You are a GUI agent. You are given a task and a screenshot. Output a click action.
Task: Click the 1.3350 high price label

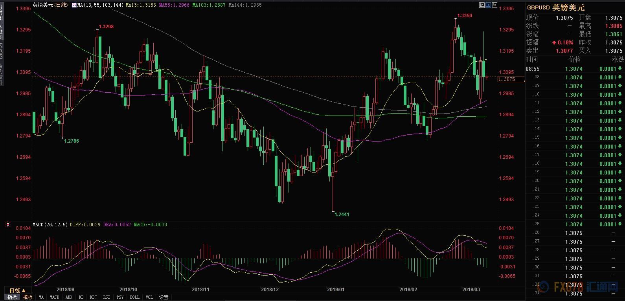click(x=465, y=16)
